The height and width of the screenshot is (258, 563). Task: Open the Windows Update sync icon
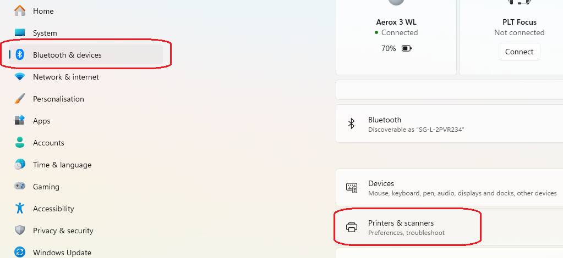point(20,253)
